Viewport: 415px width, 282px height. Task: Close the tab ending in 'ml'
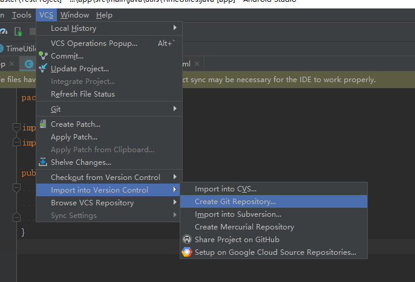coord(197,63)
